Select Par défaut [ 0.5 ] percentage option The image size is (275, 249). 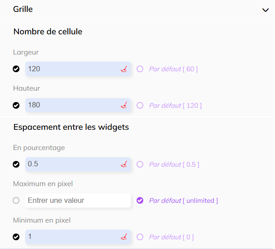(x=140, y=164)
